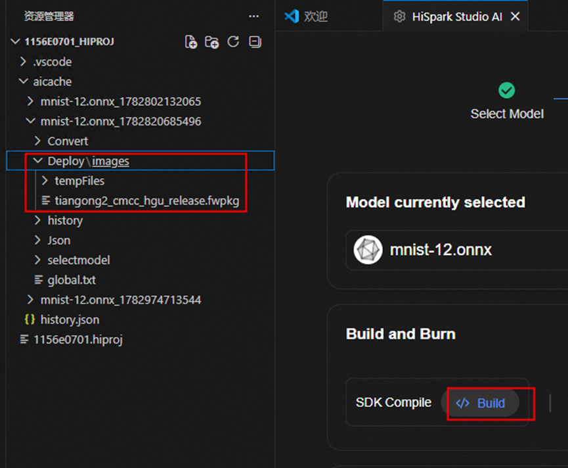568x468 pixels.
Task: Click the gear icon on HiSpark Studio AI tab
Action: pyautogui.click(x=399, y=16)
